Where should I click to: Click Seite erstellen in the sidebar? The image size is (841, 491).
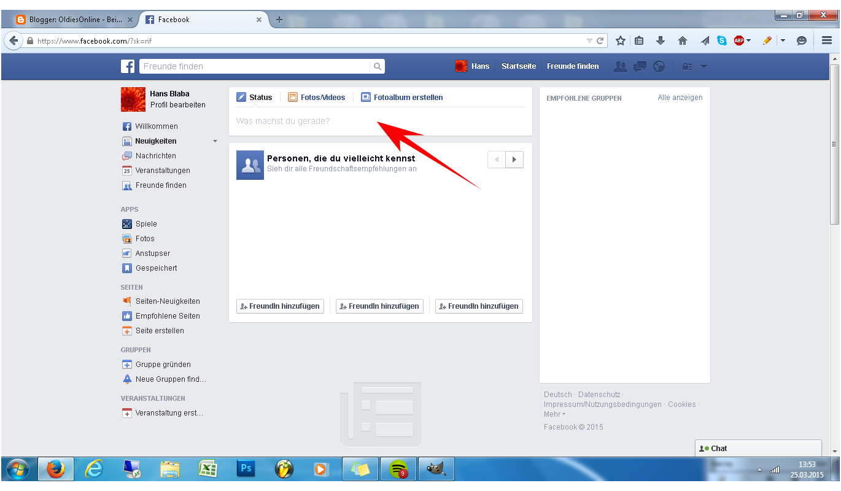coord(153,331)
